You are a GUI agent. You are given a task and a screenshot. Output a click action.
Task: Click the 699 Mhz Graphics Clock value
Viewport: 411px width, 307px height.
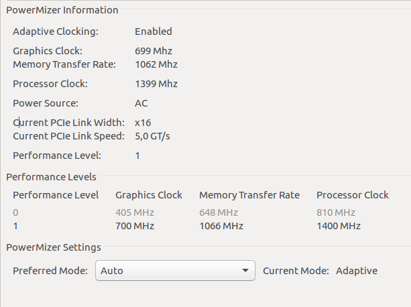pos(154,51)
